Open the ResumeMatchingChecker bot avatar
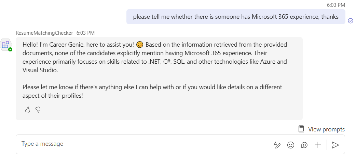 point(6,45)
